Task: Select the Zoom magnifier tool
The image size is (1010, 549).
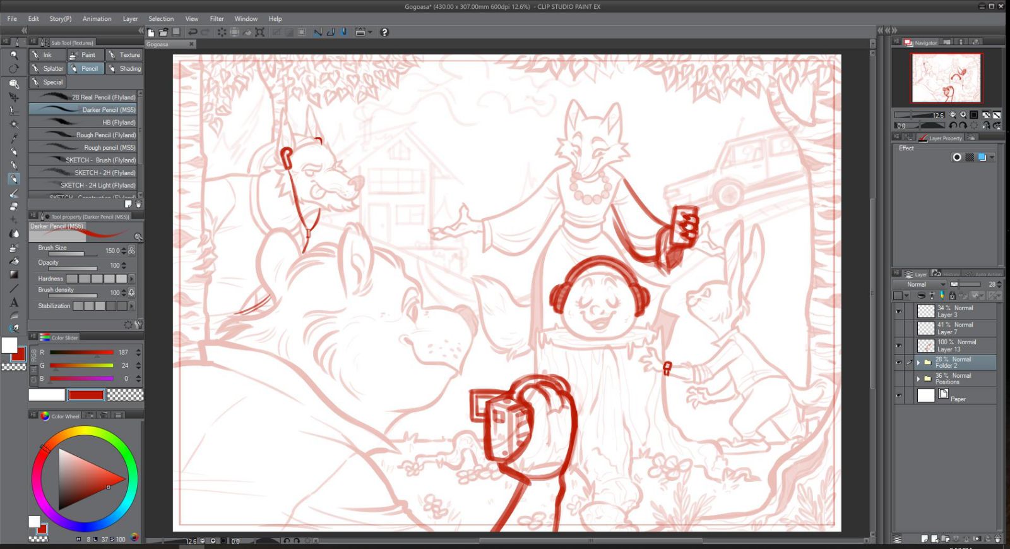Action: [x=13, y=56]
